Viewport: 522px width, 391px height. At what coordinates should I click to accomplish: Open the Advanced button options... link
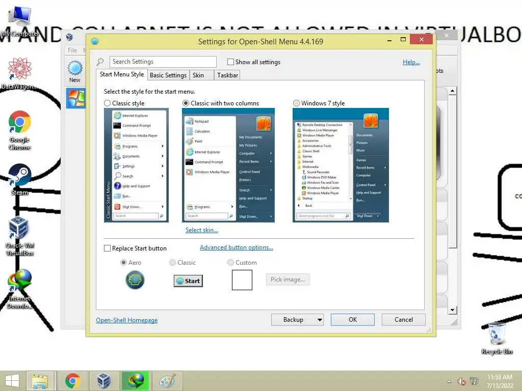pos(237,247)
